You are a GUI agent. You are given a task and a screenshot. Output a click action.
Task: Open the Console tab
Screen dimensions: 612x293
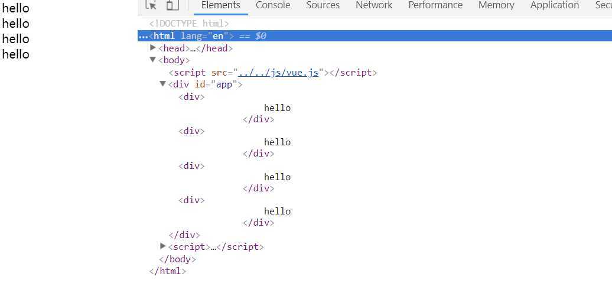coord(273,5)
